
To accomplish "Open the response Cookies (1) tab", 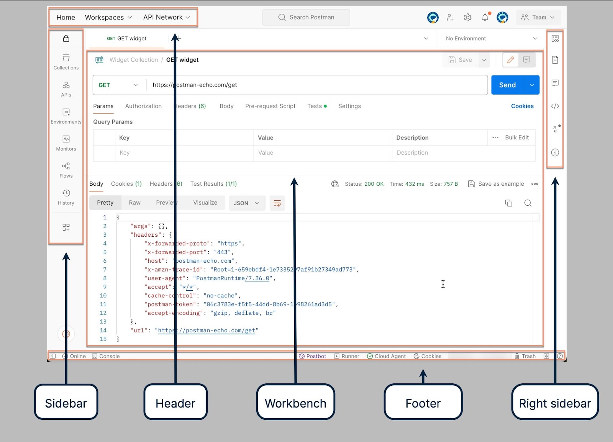I will [x=126, y=184].
